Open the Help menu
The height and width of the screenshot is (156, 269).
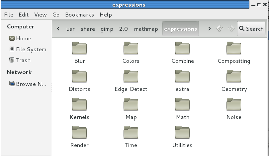[x=106, y=15]
